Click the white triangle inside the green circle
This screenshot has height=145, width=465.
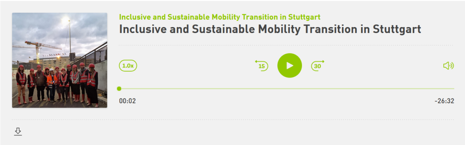(290, 66)
